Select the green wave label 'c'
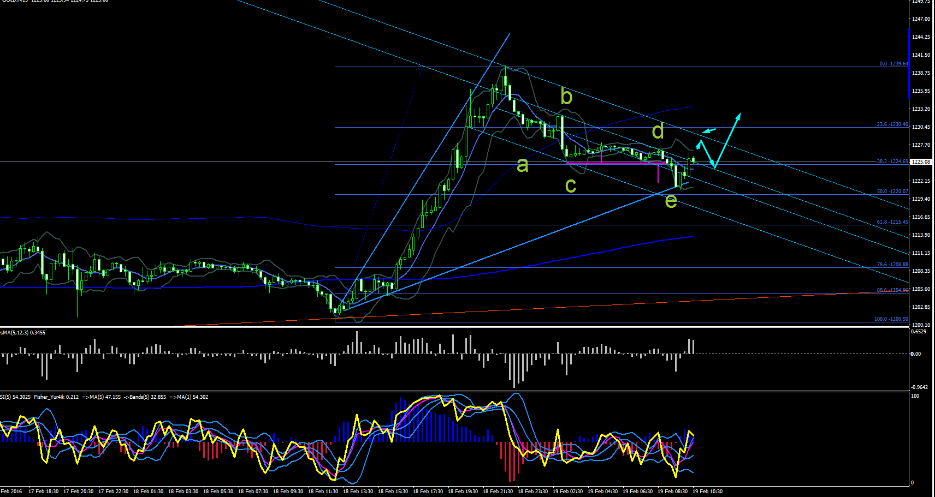 coord(571,186)
